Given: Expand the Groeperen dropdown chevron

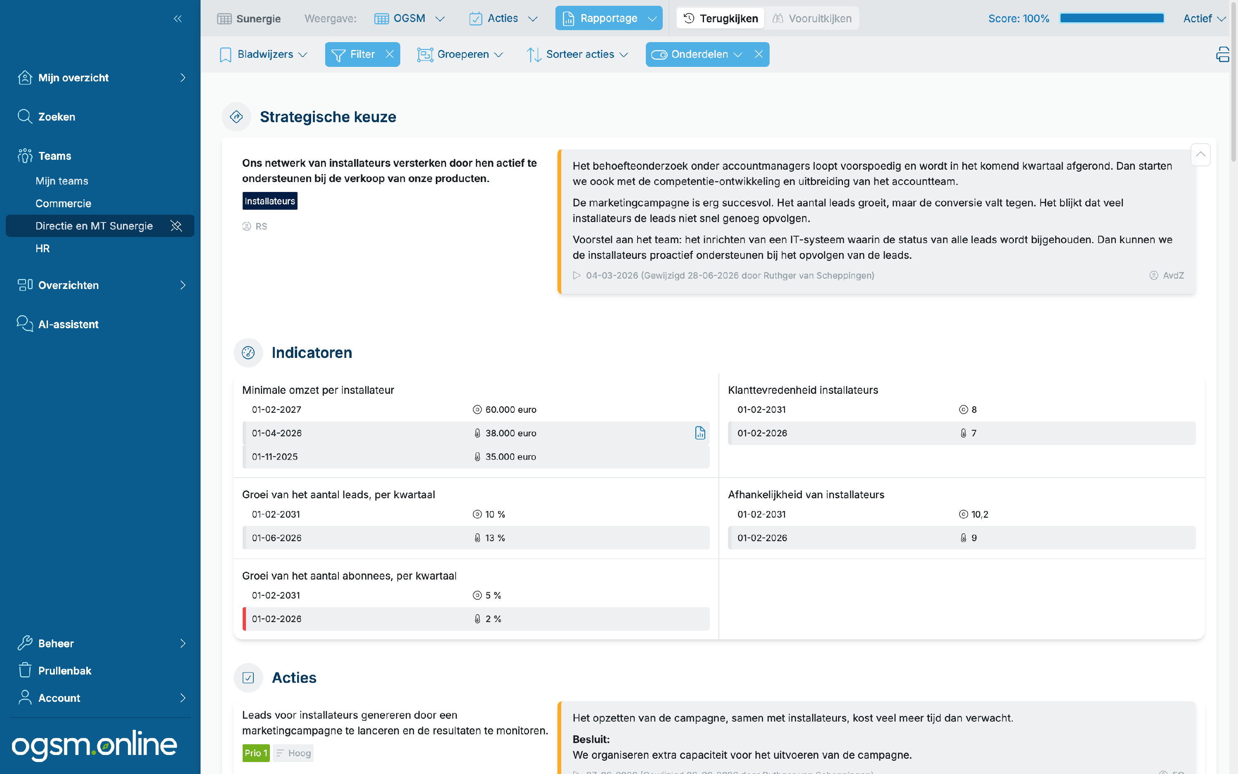Looking at the screenshot, I should click(x=499, y=55).
